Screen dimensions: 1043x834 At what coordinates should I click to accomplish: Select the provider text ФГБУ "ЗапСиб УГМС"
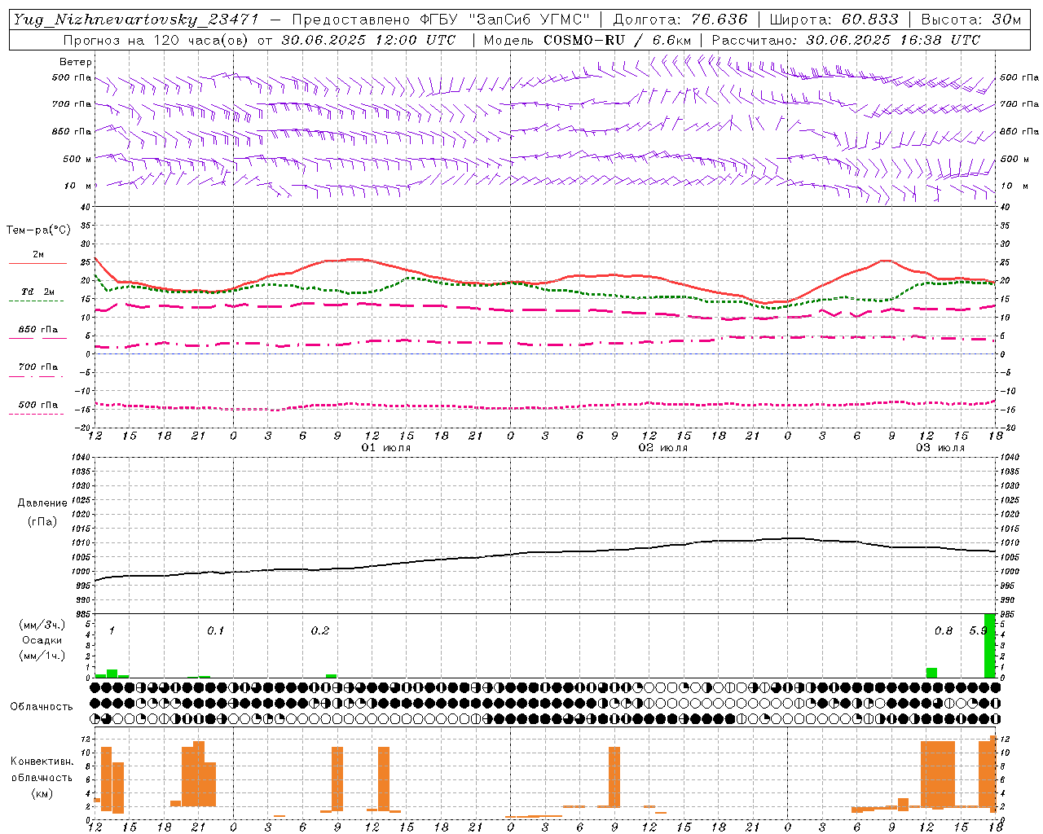coord(504,20)
